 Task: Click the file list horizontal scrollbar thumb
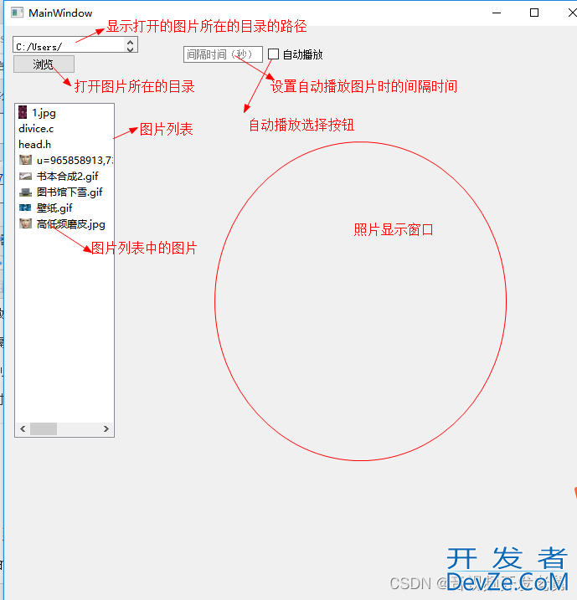pyautogui.click(x=44, y=429)
